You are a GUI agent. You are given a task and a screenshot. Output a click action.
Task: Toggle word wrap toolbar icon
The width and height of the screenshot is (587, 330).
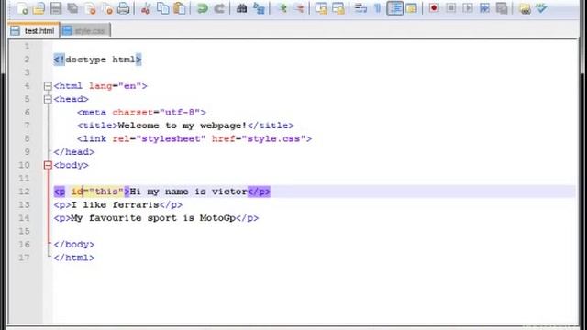[x=360, y=8]
